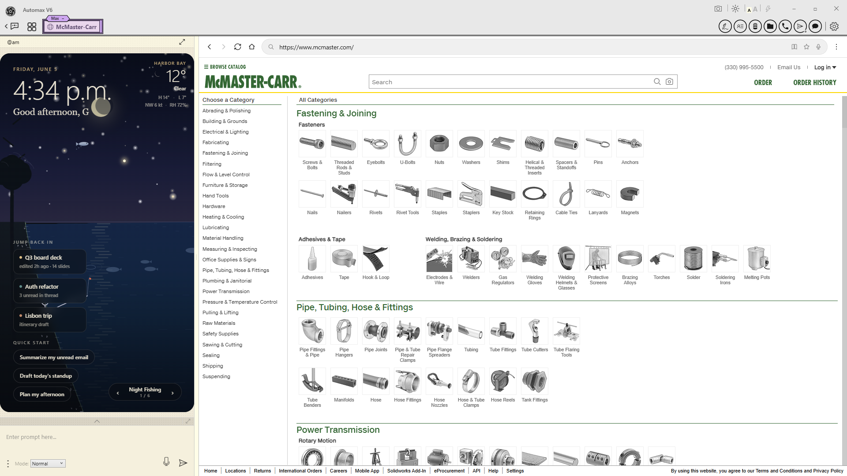Click the phone call icon
This screenshot has width=847, height=476.
(x=785, y=27)
